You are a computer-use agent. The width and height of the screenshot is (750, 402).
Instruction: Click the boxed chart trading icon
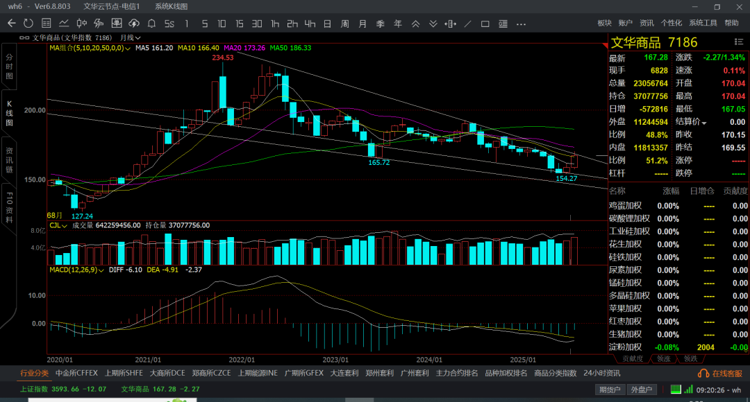(x=116, y=24)
